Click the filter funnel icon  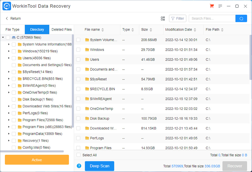[173, 19]
